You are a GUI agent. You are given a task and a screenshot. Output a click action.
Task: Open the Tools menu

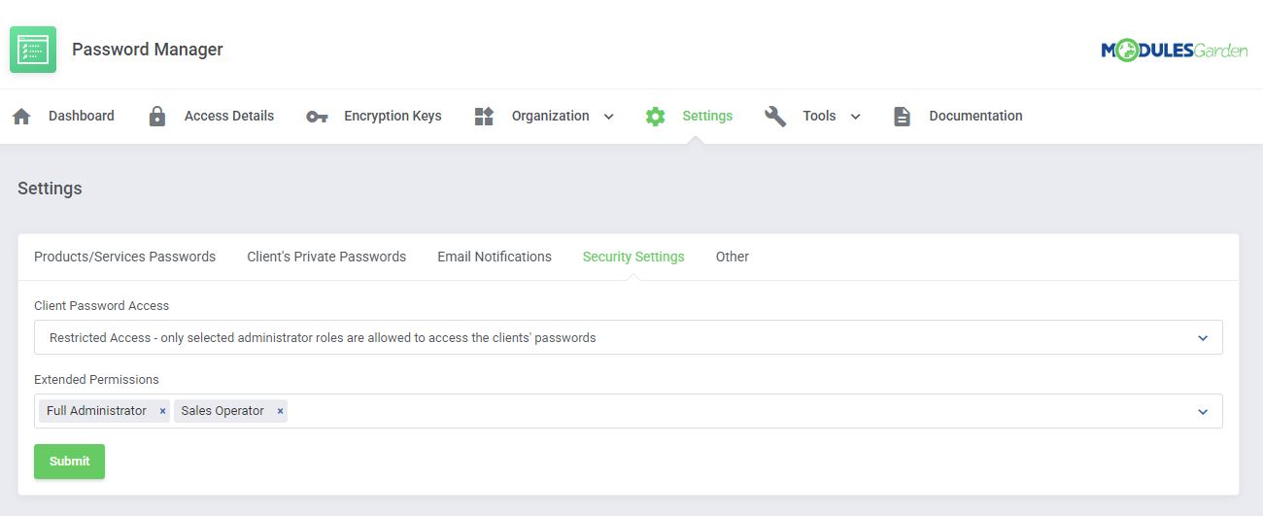819,116
